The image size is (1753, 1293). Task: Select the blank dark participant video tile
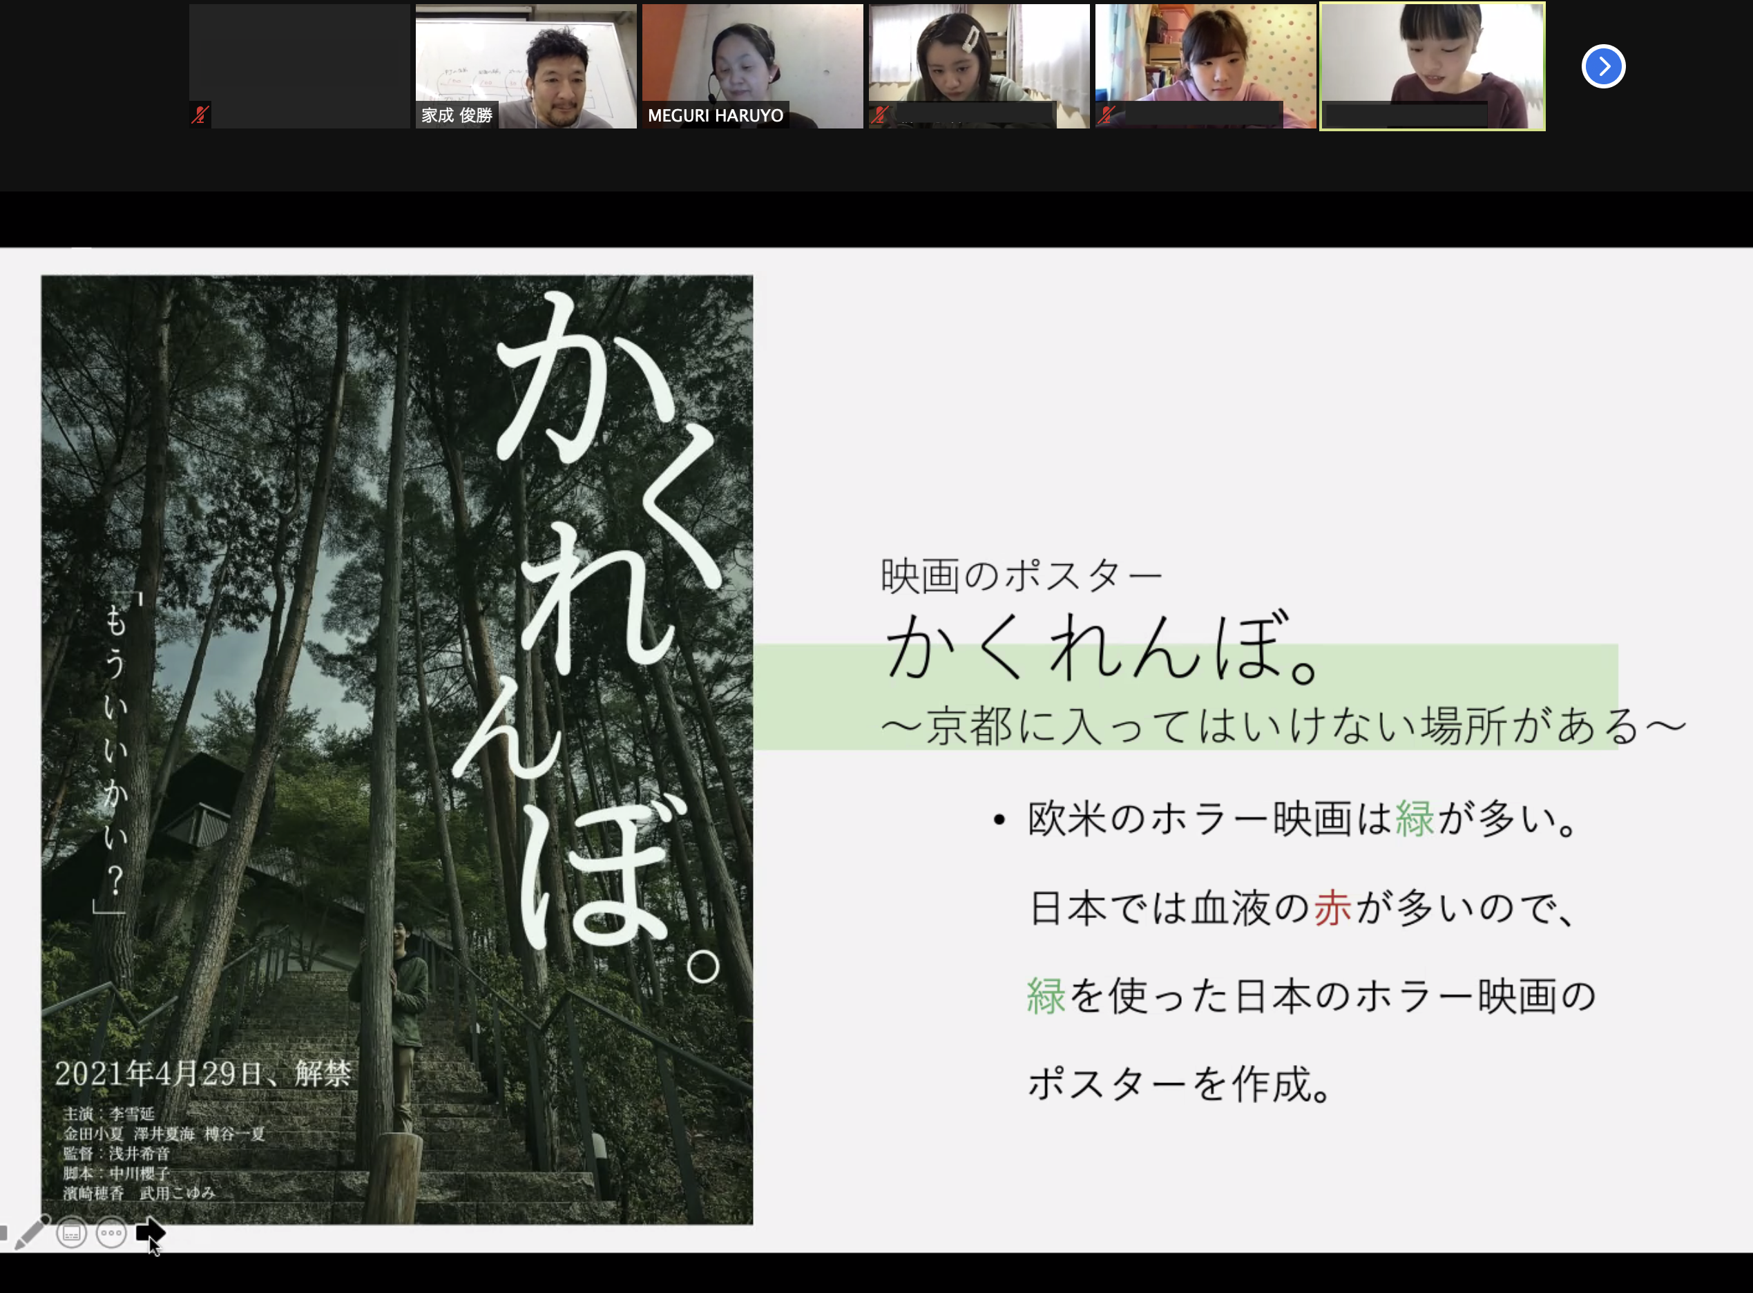pos(300,66)
